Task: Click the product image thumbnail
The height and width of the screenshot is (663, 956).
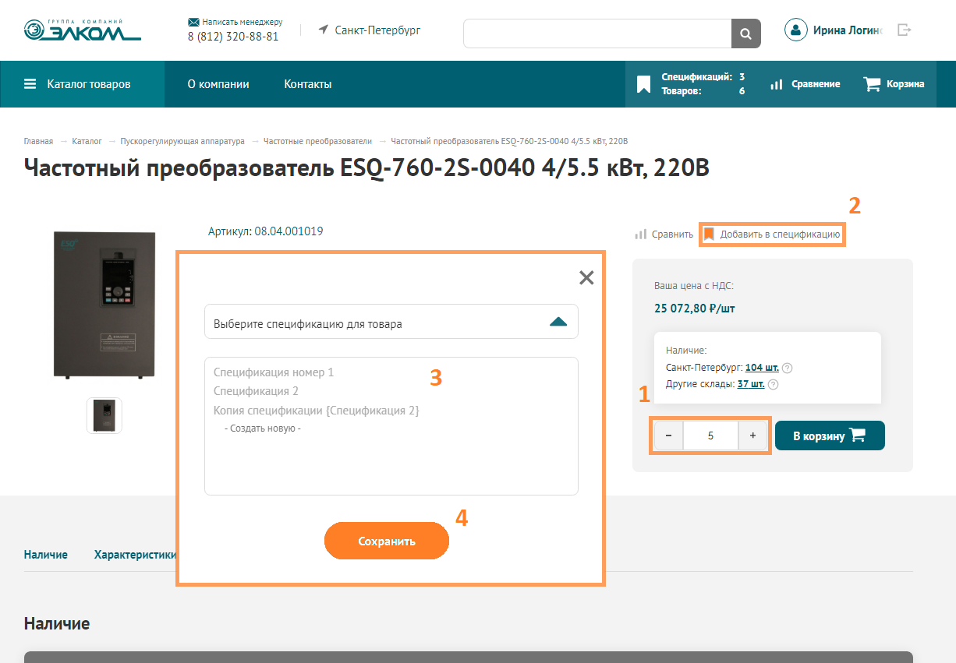Action: point(104,415)
